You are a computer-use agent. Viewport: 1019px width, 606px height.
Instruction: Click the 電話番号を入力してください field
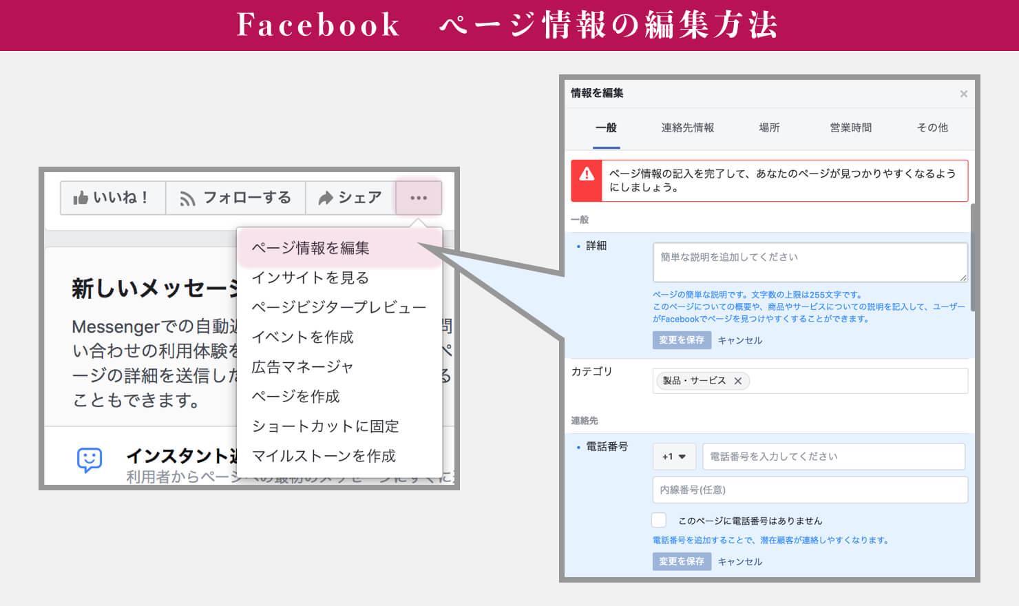833,457
